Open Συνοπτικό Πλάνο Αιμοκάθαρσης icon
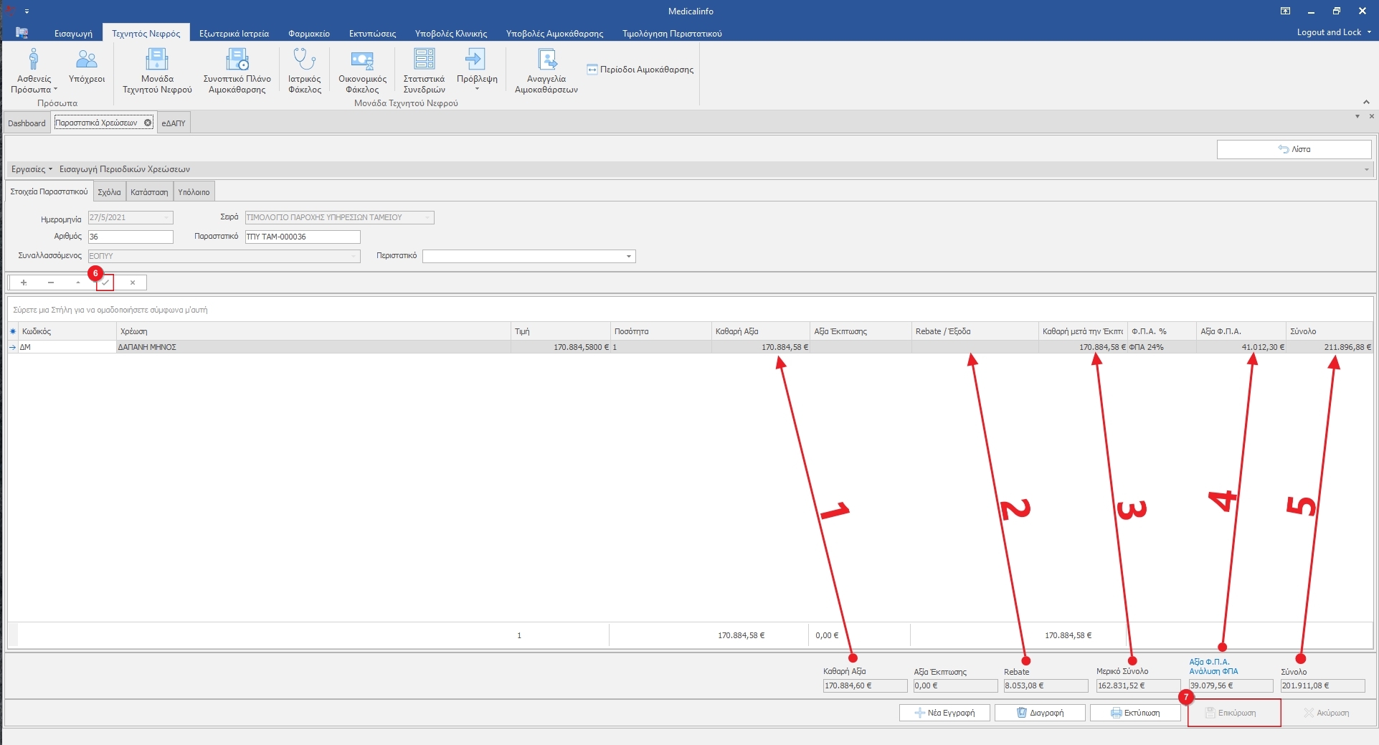Image resolution: width=1379 pixels, height=745 pixels. click(x=237, y=60)
